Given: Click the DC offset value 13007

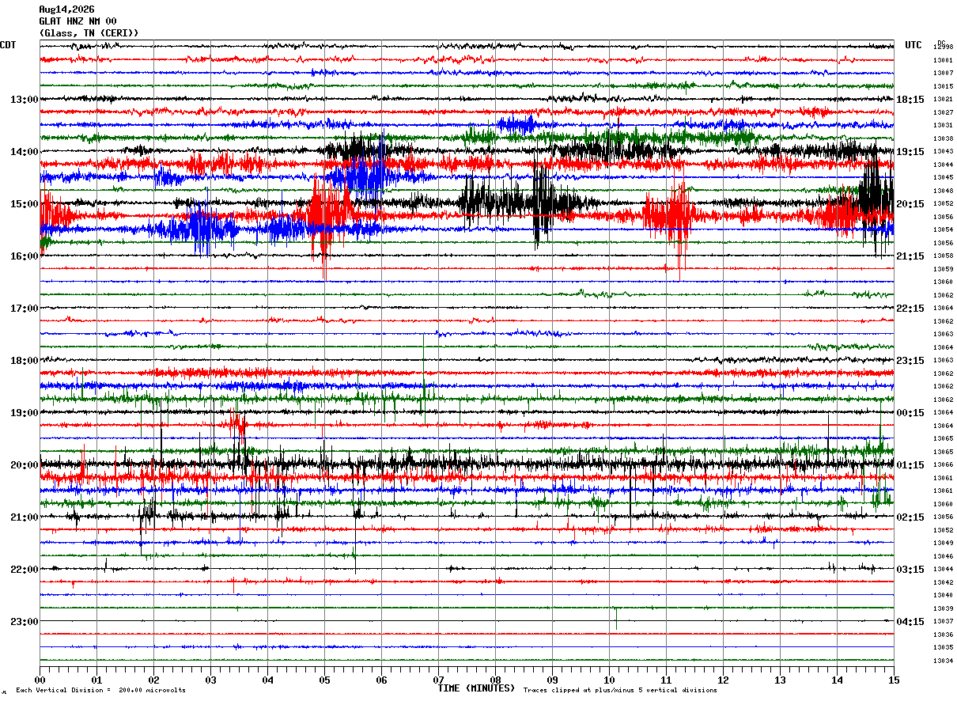Looking at the screenshot, I should coord(943,73).
